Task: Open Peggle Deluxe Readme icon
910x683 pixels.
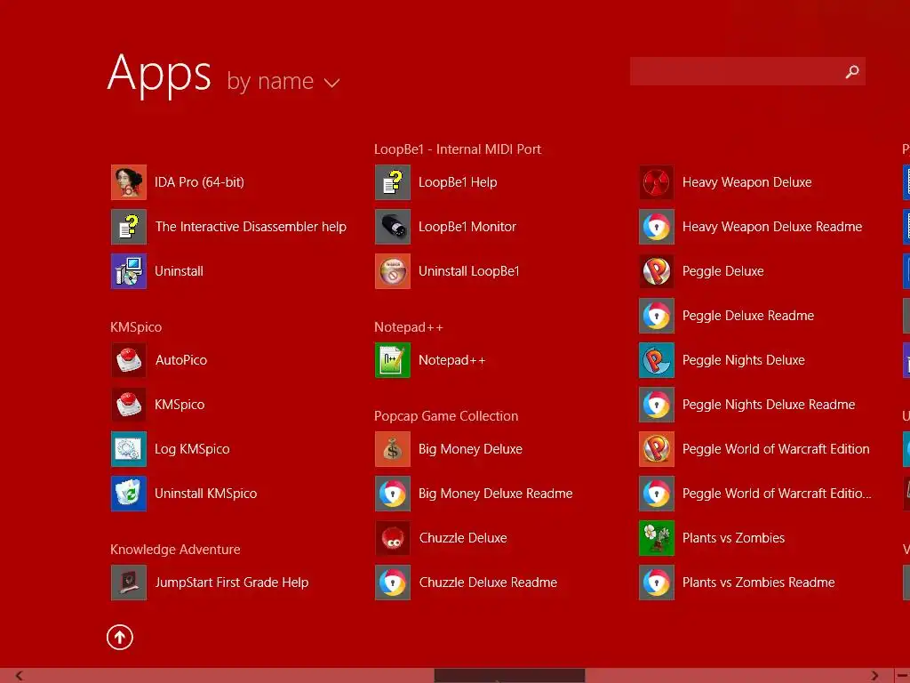Action: [657, 316]
